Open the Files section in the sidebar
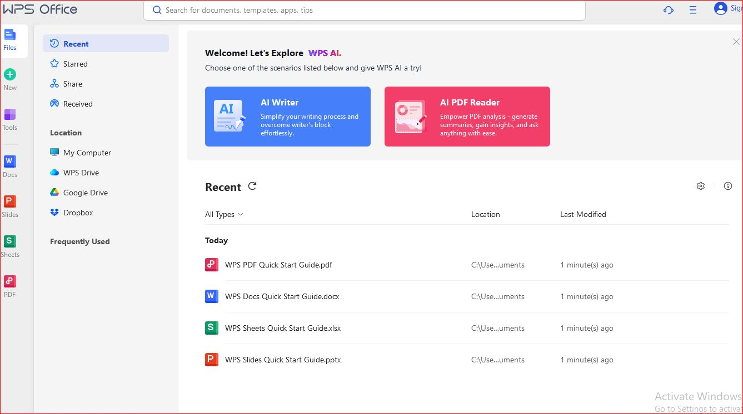743x414 pixels. tap(9, 39)
